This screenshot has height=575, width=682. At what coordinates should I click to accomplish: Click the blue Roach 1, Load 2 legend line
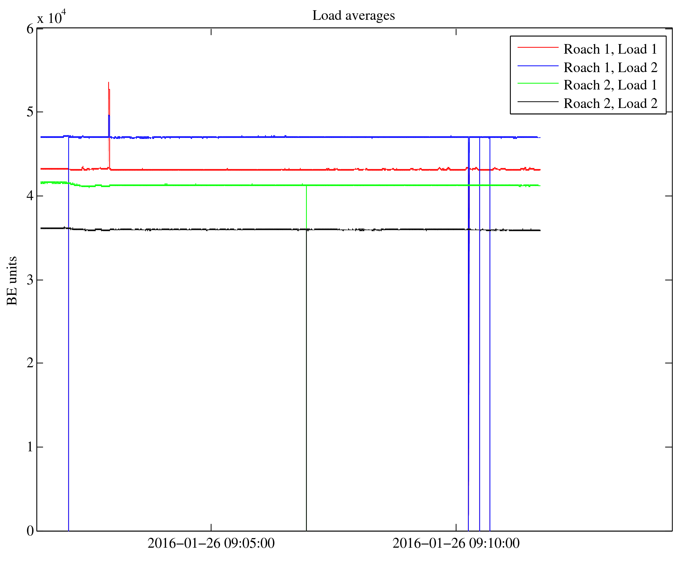(x=537, y=66)
